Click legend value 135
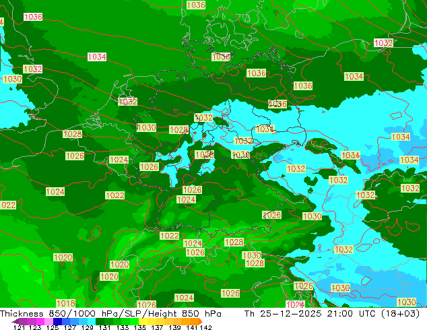This screenshot has height=330, width=427. (x=139, y=327)
